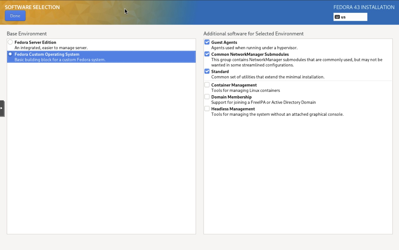Click the 'us' keyboard layout text

343,17
